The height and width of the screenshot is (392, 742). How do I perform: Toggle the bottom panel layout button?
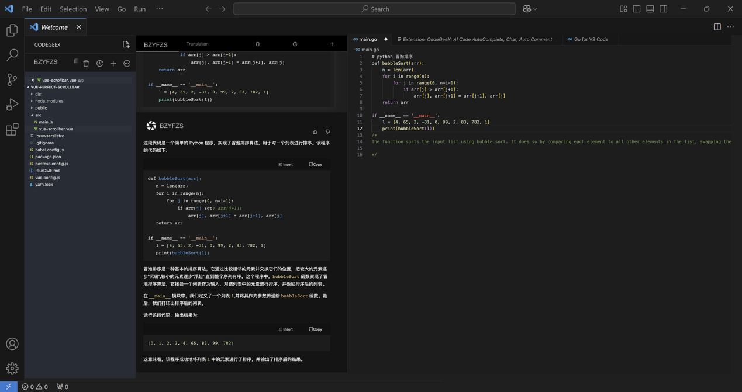[x=650, y=9]
